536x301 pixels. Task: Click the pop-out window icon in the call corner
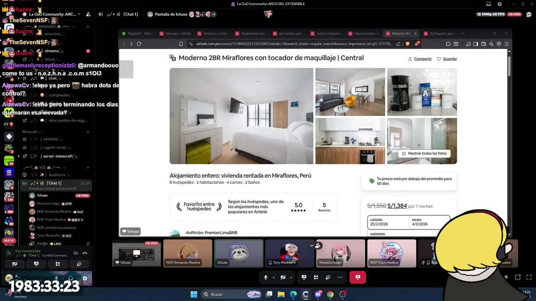(518, 277)
